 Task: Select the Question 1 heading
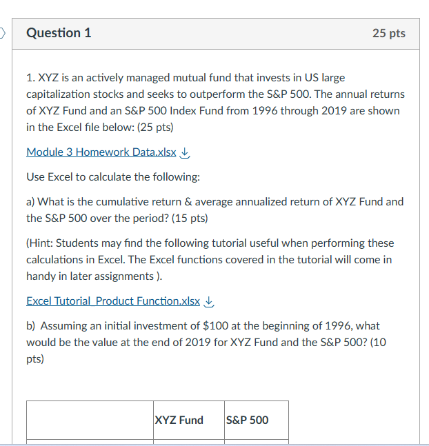(59, 32)
